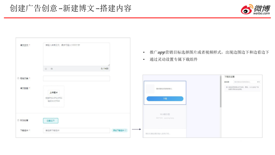Click the preview panel's vertical scrollbar

(x=221, y=92)
